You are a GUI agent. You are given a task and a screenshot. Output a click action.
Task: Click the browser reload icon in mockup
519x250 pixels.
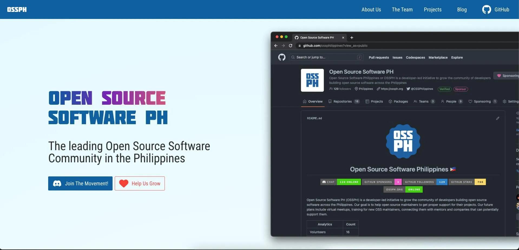point(290,46)
